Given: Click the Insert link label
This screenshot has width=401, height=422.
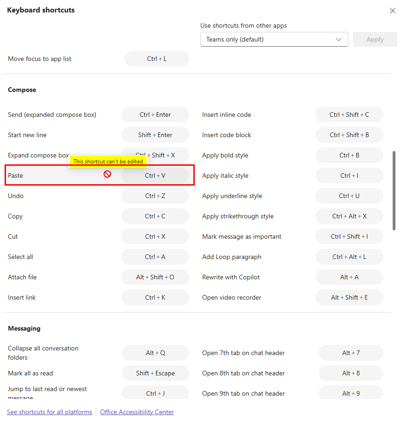Looking at the screenshot, I should [22, 297].
